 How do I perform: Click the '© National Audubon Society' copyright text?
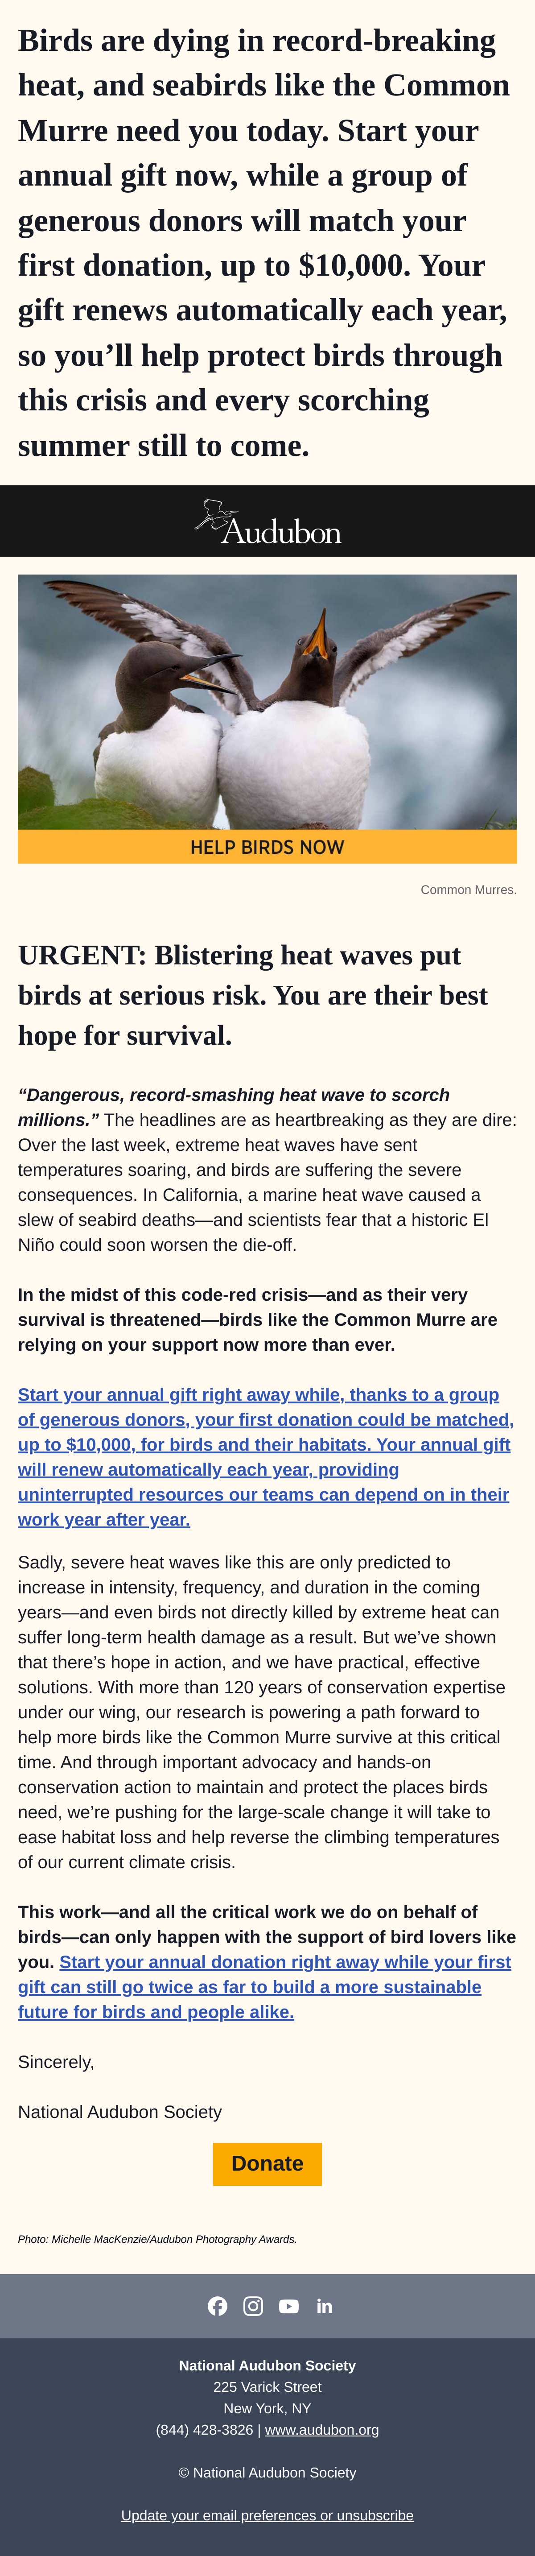267,2473
